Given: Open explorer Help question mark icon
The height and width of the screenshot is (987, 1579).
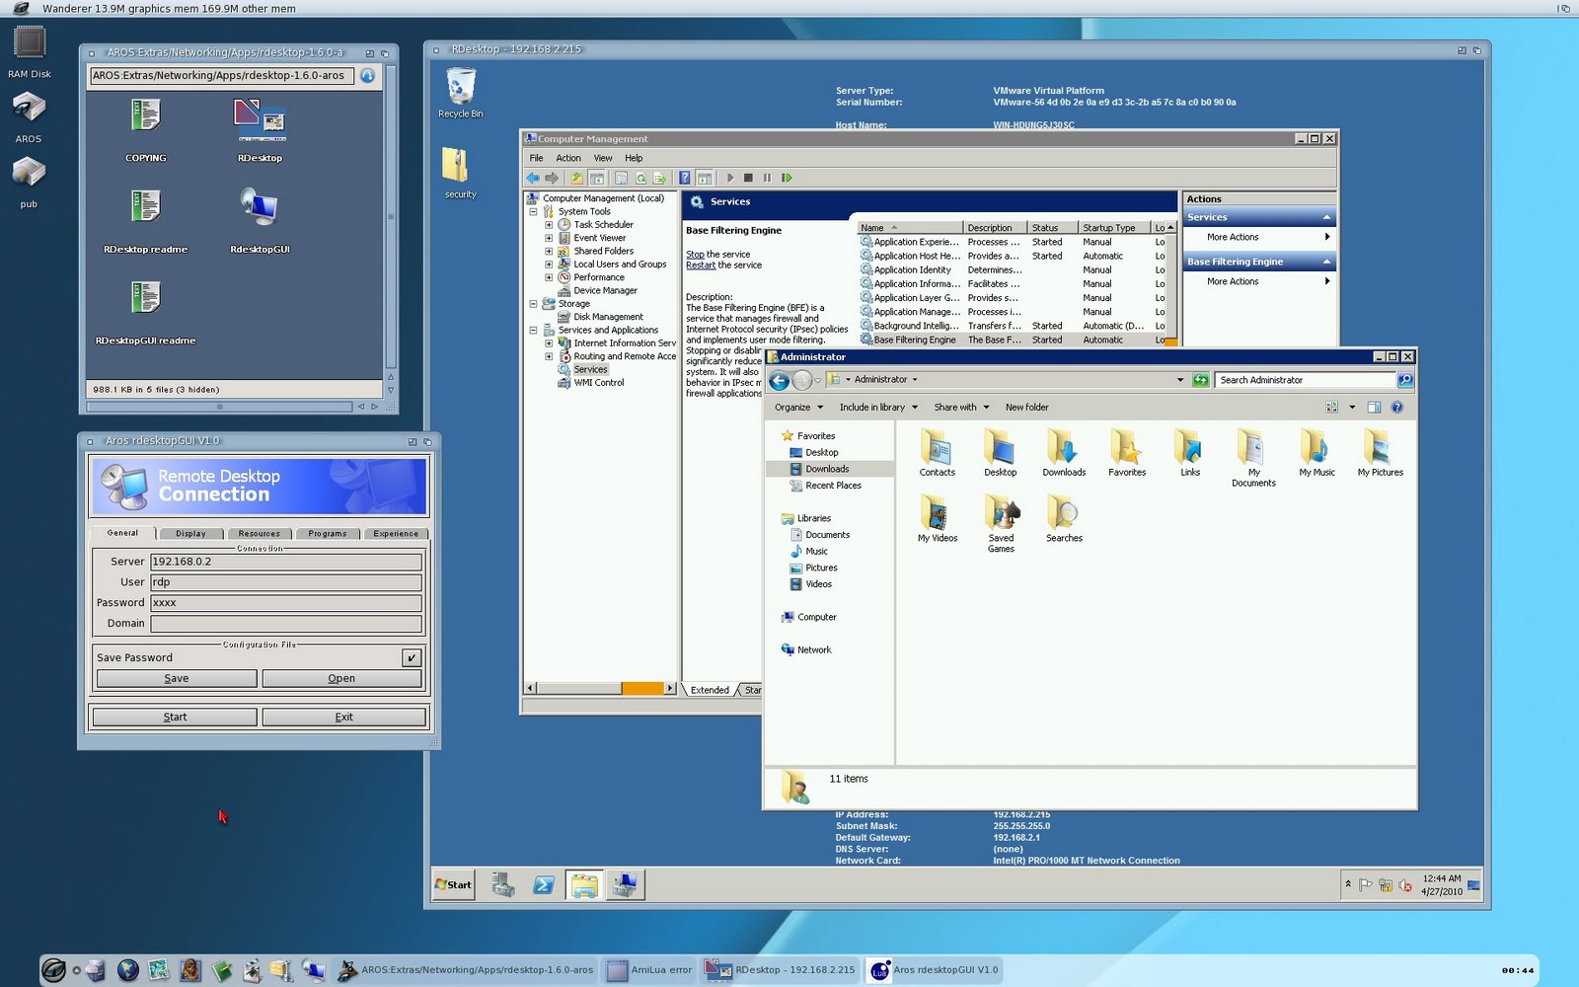Looking at the screenshot, I should tap(1396, 407).
